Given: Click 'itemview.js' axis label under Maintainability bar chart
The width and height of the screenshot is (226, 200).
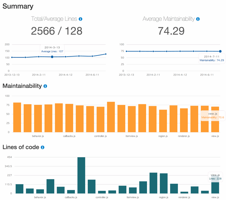Looking at the screenshot, I should tap(132, 136).
